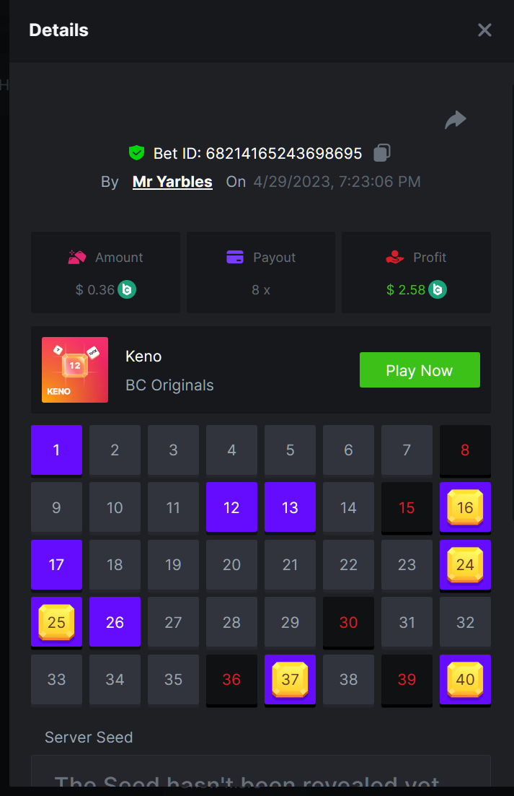Copy the Bet ID with copy icon
Viewport: 514px width, 796px height.
click(381, 153)
